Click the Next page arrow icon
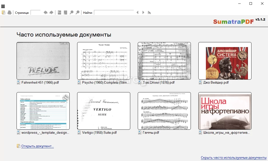The height and width of the screenshot is (161, 268). [x=51, y=13]
